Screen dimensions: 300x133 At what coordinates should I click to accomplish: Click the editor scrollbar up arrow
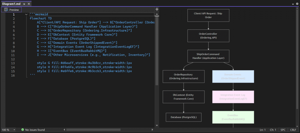[x=157, y=14]
